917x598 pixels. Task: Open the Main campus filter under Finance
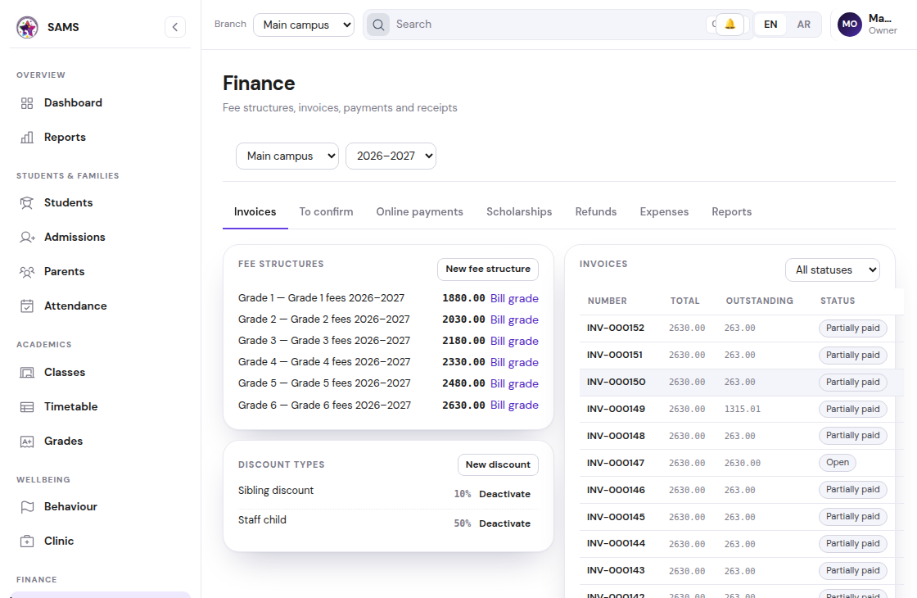[x=287, y=156]
